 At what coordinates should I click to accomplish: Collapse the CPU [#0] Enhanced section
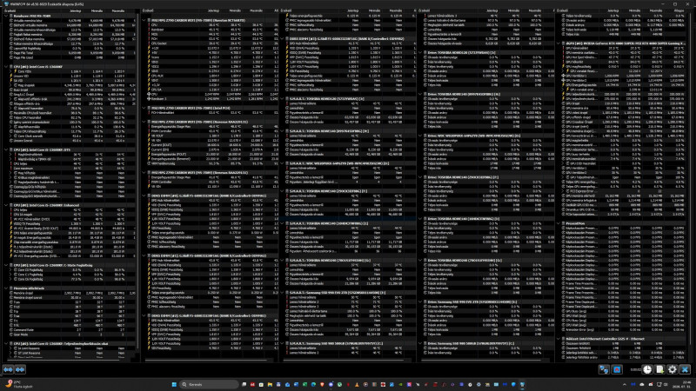coord(6,205)
